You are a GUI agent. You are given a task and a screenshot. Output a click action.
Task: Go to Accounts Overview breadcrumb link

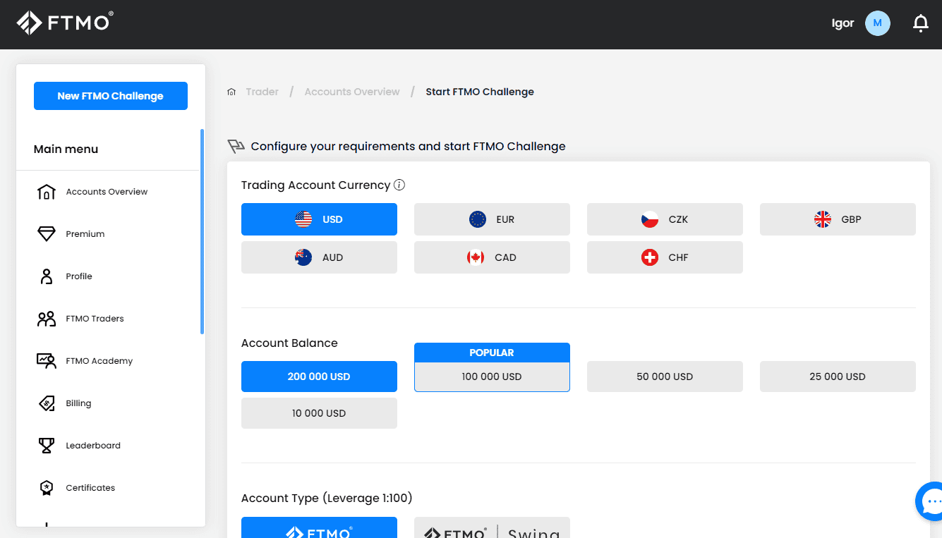coord(352,92)
